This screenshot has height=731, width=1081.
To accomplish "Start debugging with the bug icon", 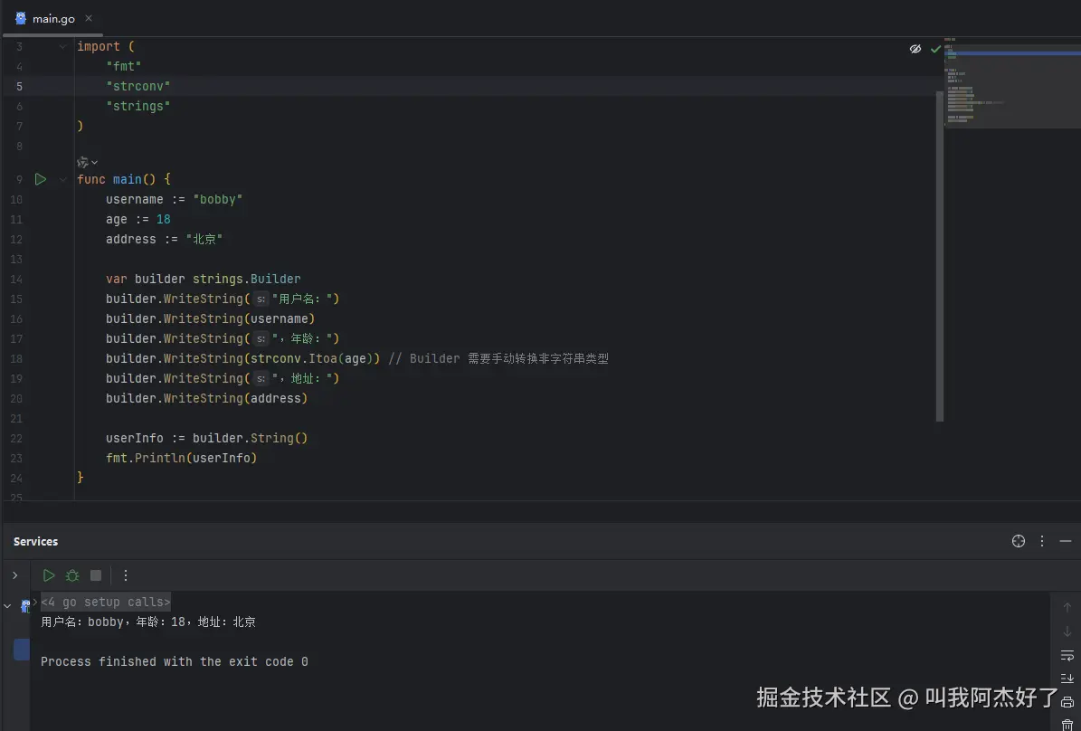I will (x=72, y=575).
